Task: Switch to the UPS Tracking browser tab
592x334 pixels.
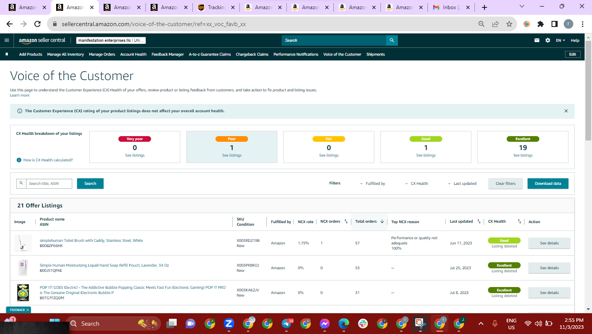Action: click(x=215, y=7)
